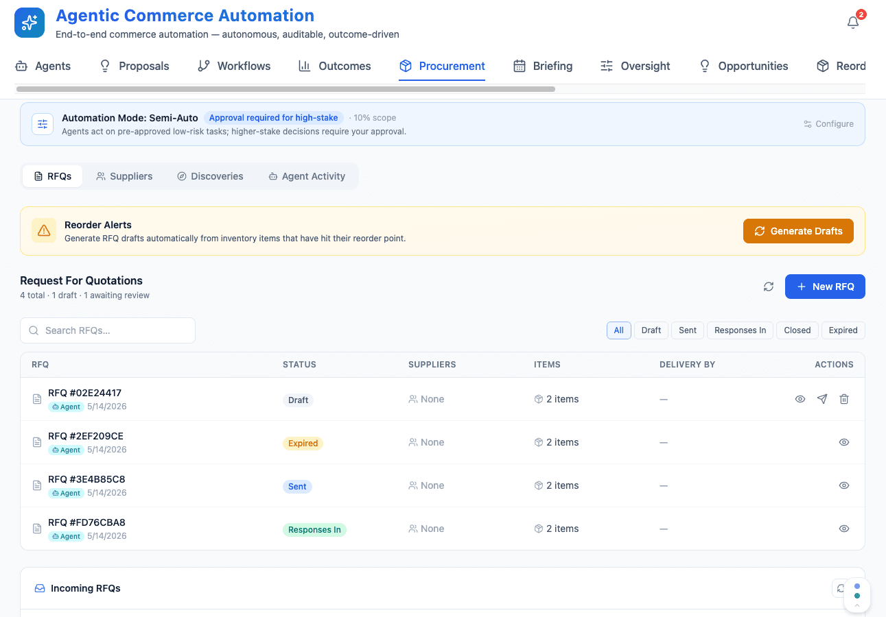Click None suppliers in RFQ #FD76CBA8 row
Viewport: 886px width, 617px height.
point(426,529)
